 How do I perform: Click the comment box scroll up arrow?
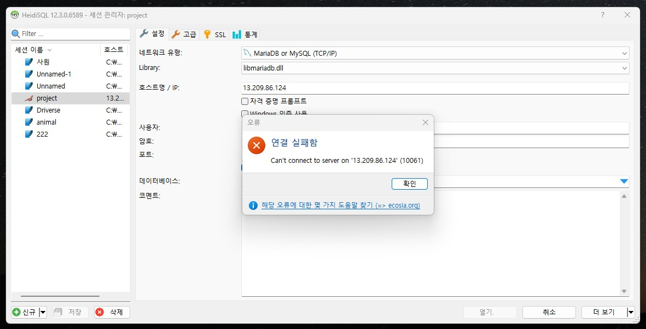624,196
